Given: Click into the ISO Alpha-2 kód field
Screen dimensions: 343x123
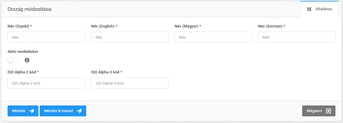Looking at the screenshot, I should (46, 83).
